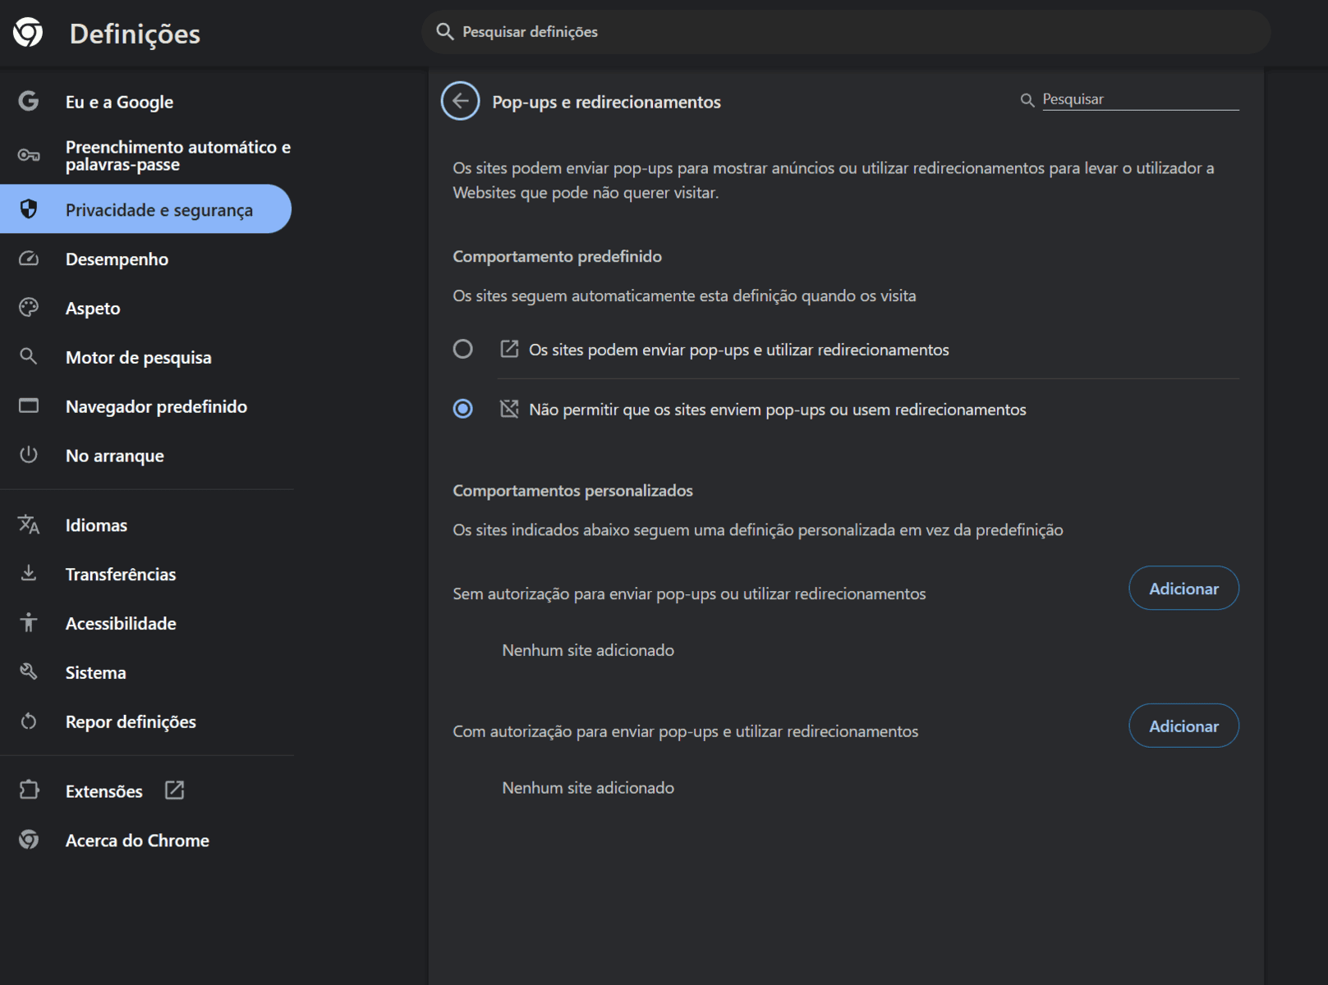Screen dimensions: 1328x985
Task: Select the Idiomas translation icon
Action: pyautogui.click(x=28, y=525)
